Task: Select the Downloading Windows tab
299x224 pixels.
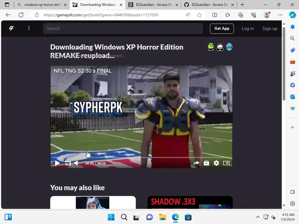Action: point(98,5)
